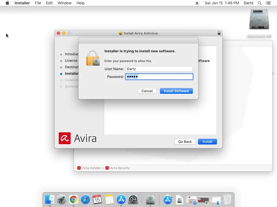Click package icon beside Install Avira Antivirus title
Image resolution: width=277 pixels, height=207 pixels.
coord(120,33)
